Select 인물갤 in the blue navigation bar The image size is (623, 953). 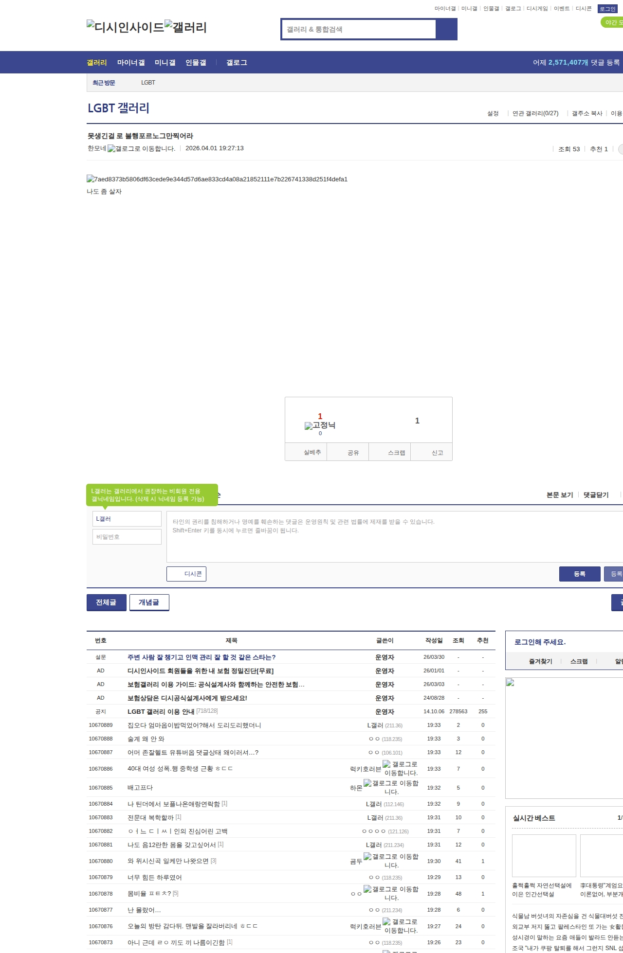(196, 63)
